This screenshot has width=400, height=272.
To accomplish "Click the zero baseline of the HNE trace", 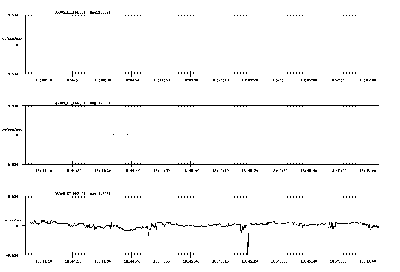I will tap(177, 44).
